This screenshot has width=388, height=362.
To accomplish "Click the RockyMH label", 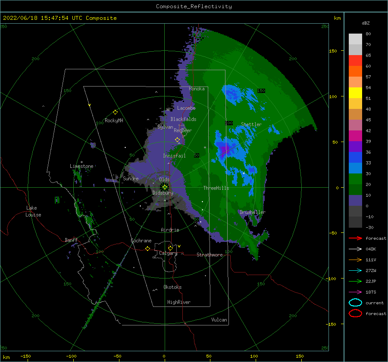I will pos(114,121).
